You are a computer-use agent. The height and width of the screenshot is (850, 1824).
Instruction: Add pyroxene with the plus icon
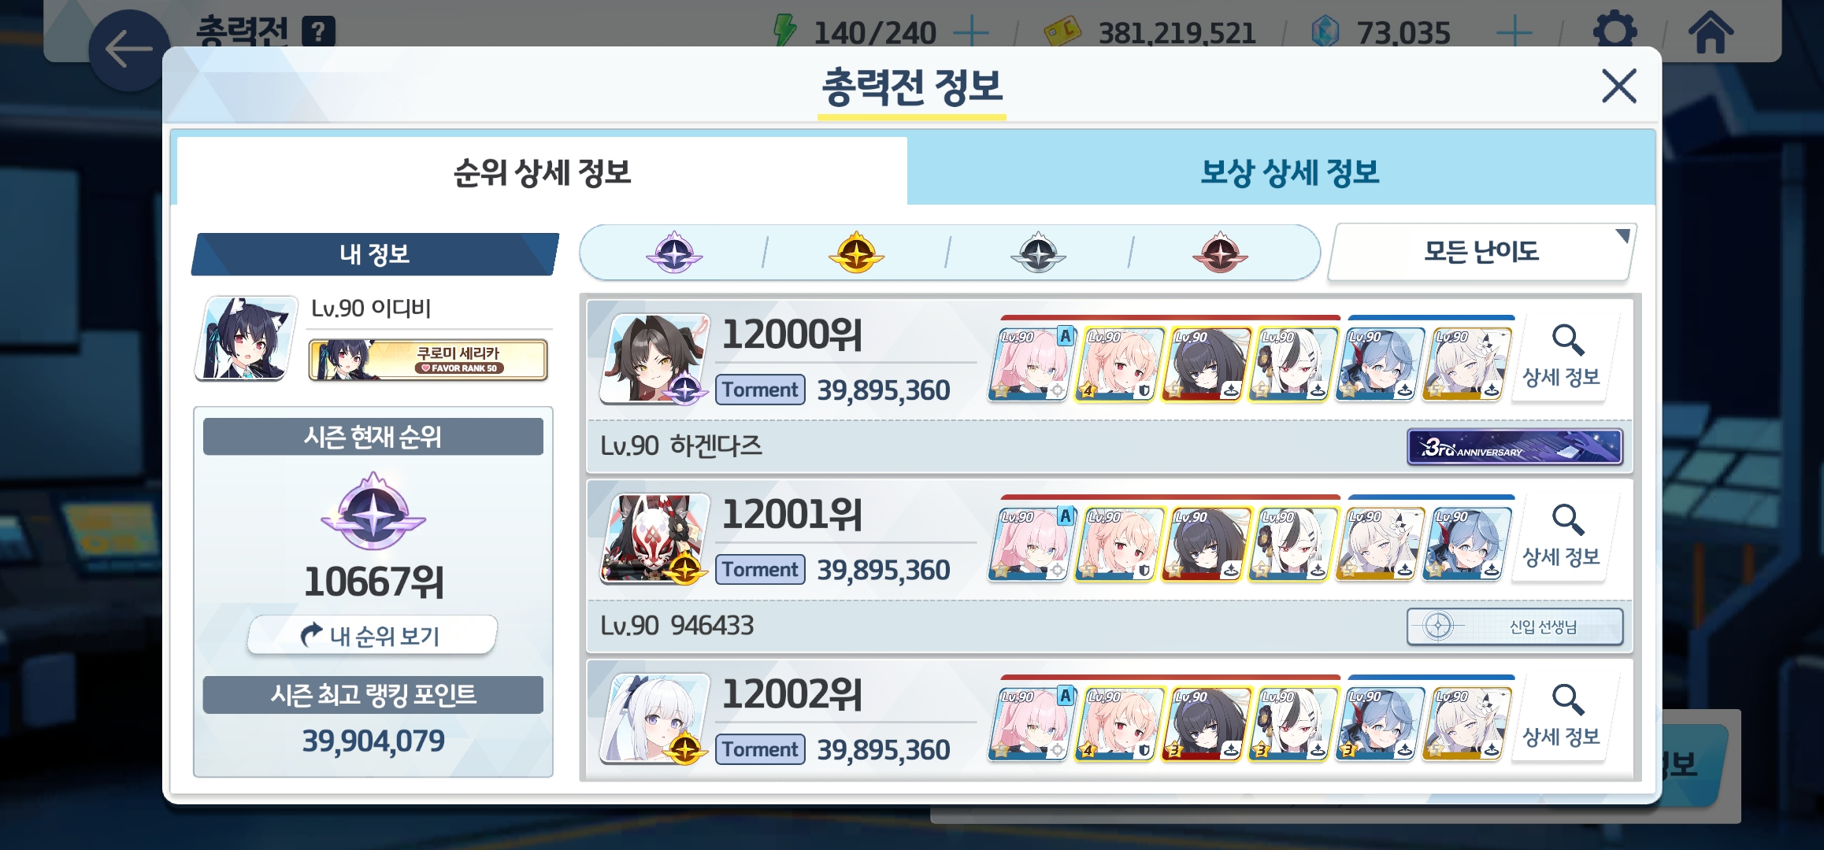pyautogui.click(x=1514, y=33)
